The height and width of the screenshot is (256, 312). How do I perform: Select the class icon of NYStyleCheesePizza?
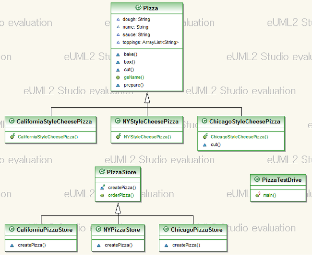[118, 121]
